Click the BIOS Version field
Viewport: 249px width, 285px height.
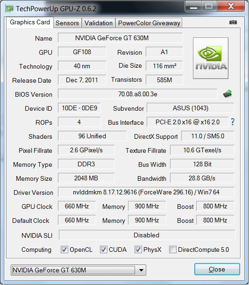138,94
